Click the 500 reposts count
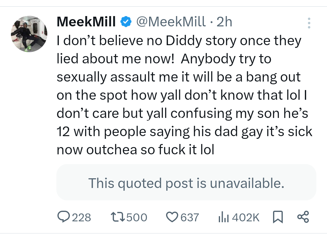The image size is (327, 238). point(136,217)
